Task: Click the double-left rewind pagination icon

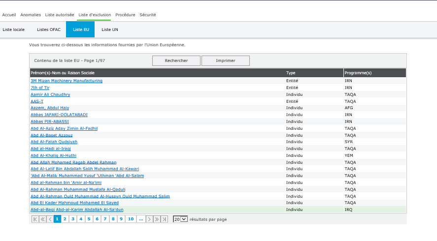Action: click(42, 219)
